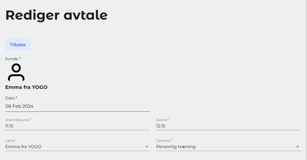The image size is (307, 160).
Task: Click the Lærer label
Action: tap(11, 140)
